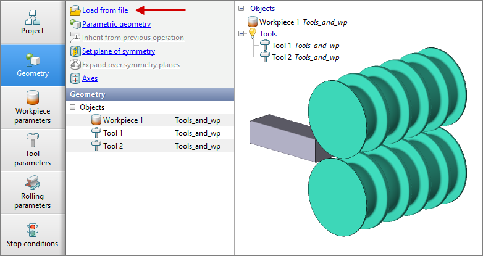This screenshot has height=256, width=483.
Task: Click the Load from file link
Action: coord(105,10)
